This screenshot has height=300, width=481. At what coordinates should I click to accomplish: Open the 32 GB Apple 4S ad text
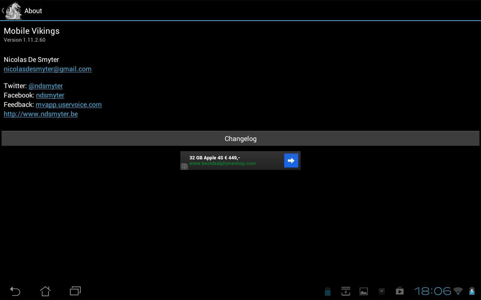tap(215, 158)
